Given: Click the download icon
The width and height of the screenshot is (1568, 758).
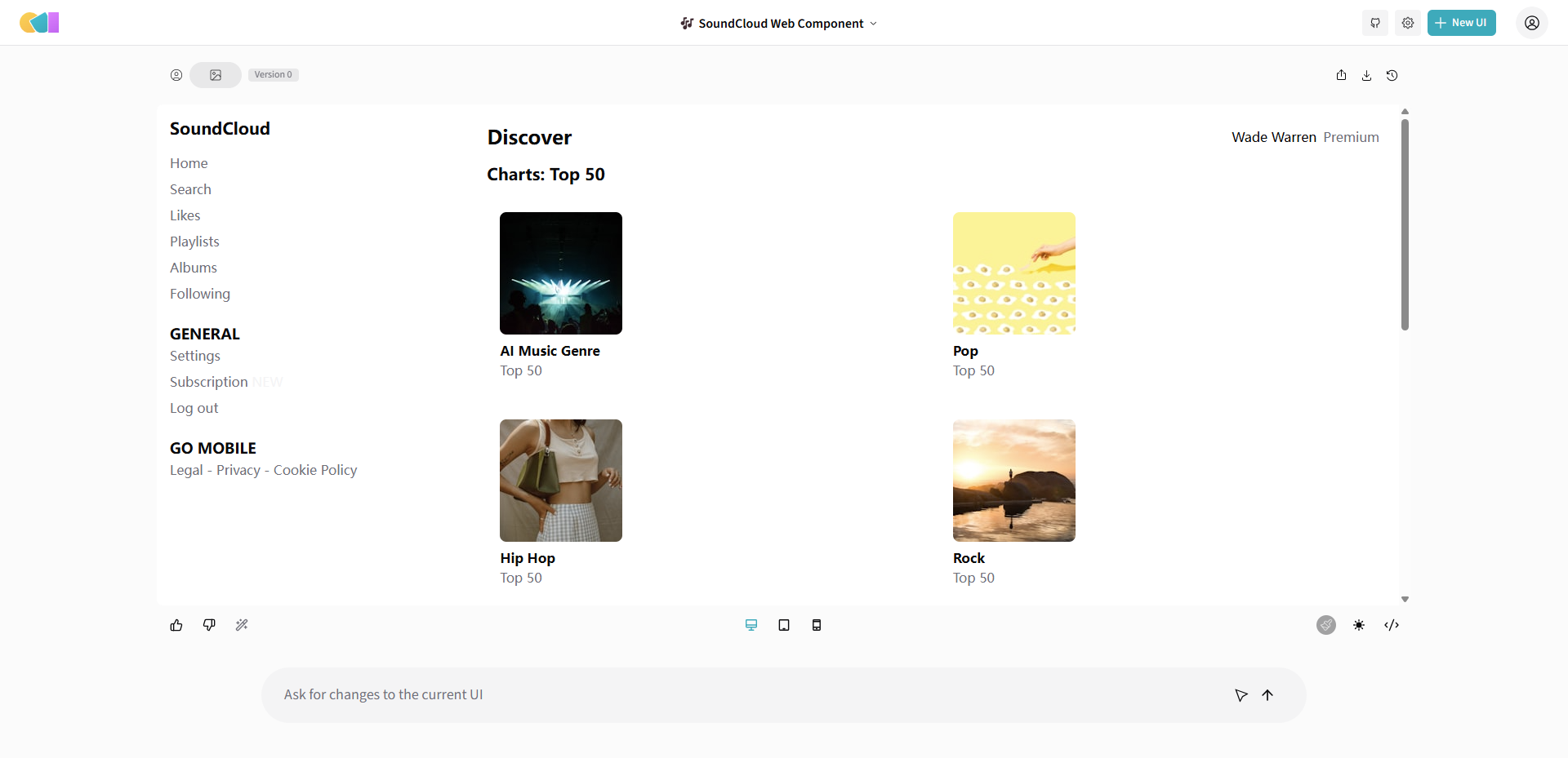Looking at the screenshot, I should pos(1366,75).
